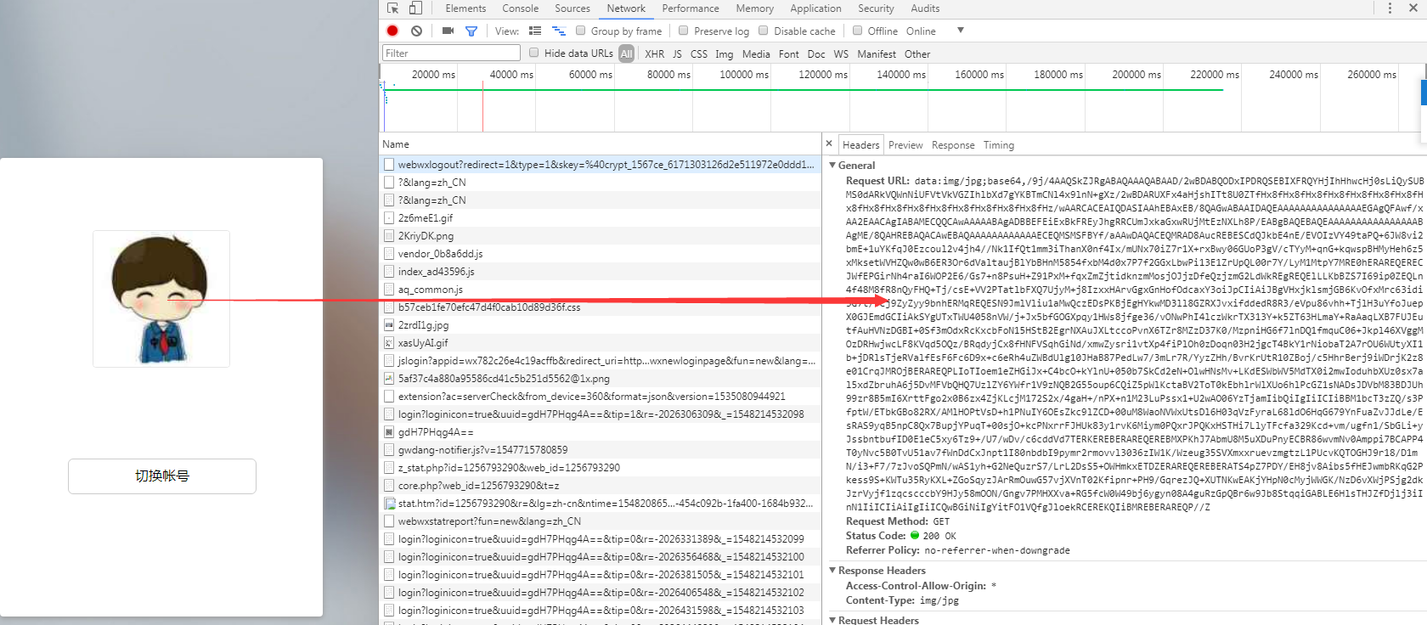
Task: Clear the network log
Action: pos(416,31)
